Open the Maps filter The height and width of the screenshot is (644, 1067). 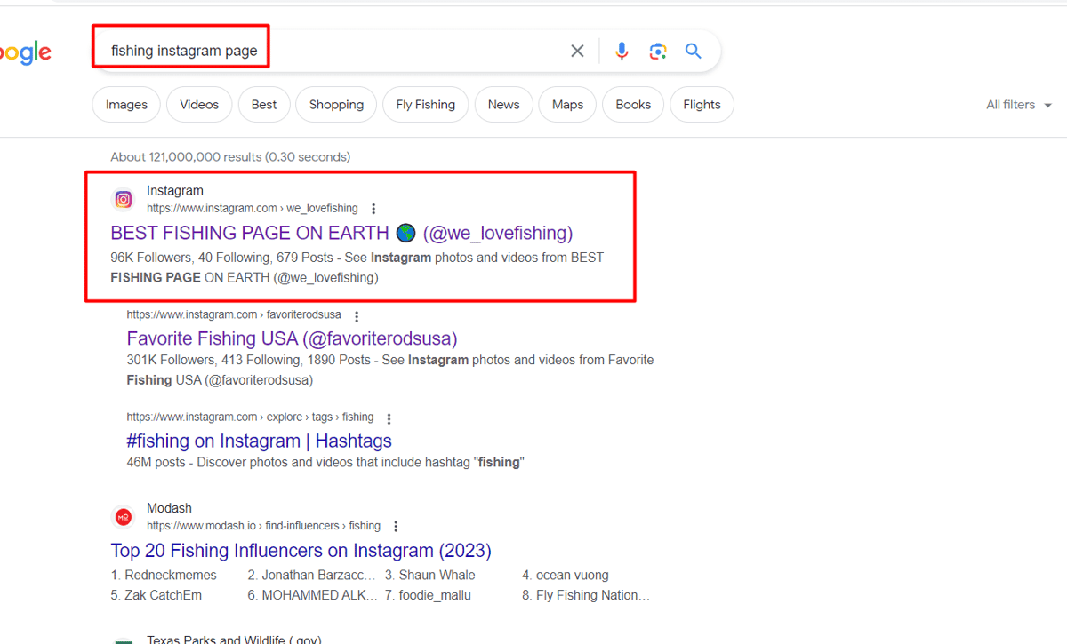pyautogui.click(x=567, y=105)
